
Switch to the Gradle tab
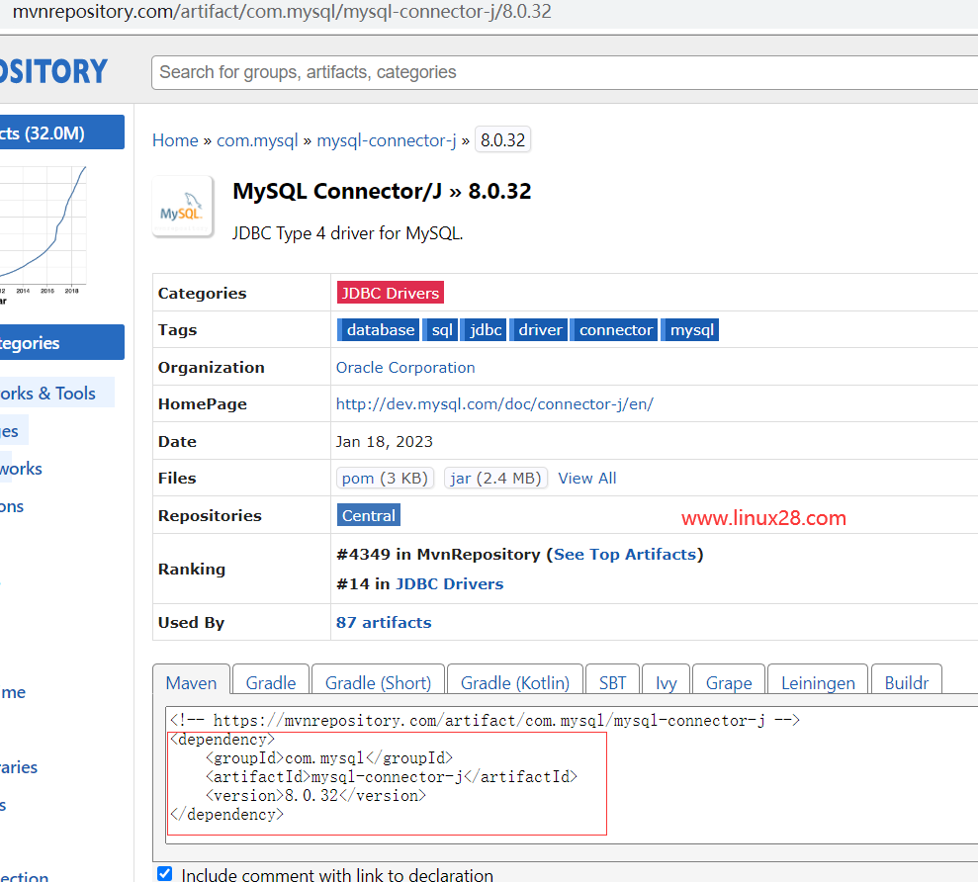[x=271, y=683]
